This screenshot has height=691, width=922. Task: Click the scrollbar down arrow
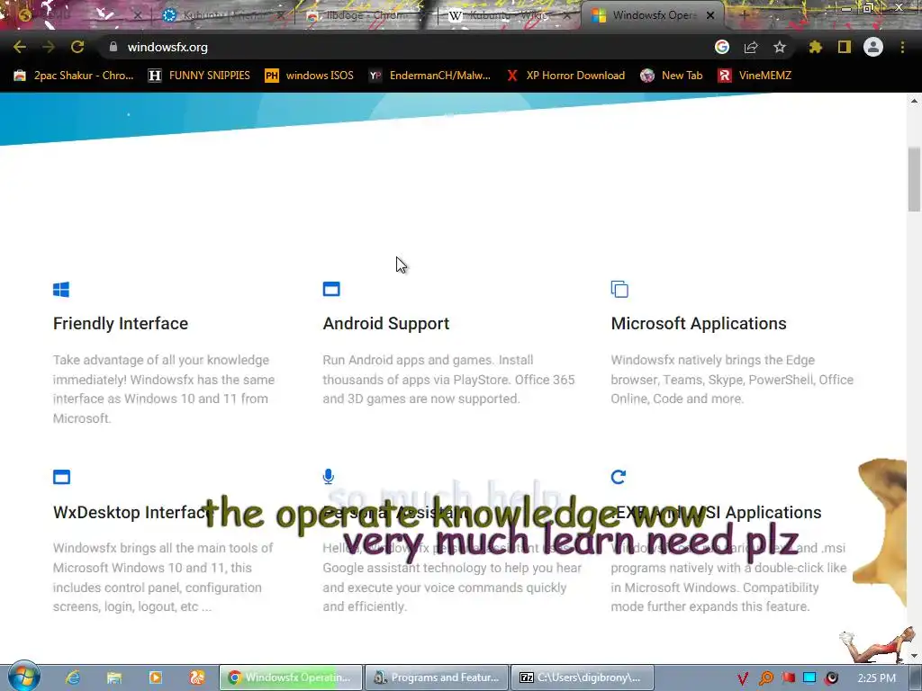(x=914, y=656)
